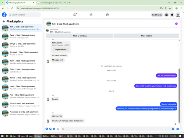Open taskbar volume control
The width and height of the screenshot is (184, 138).
point(163,136)
